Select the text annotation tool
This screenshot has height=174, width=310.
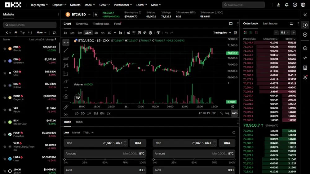point(66,89)
